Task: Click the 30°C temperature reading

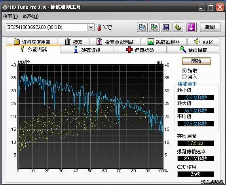Action: pos(107,27)
